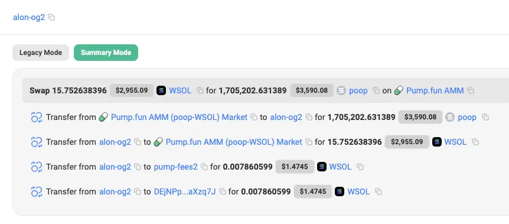Click WSOL logo in $2,955.09 transfer row
Screen dimensions: 509x224
pos(437,142)
